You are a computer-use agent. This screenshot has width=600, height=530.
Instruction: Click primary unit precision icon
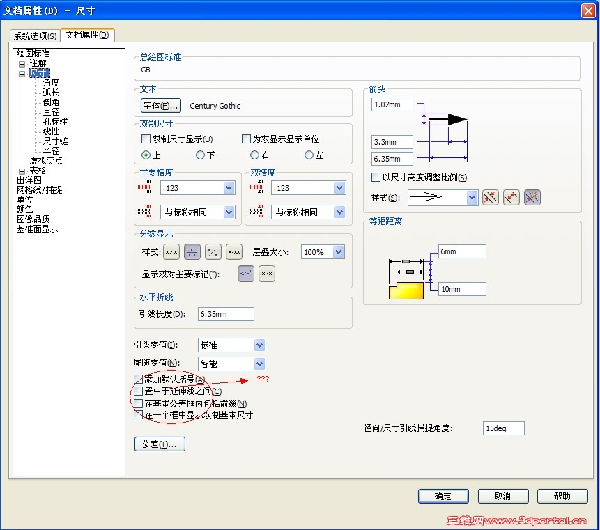[144, 187]
